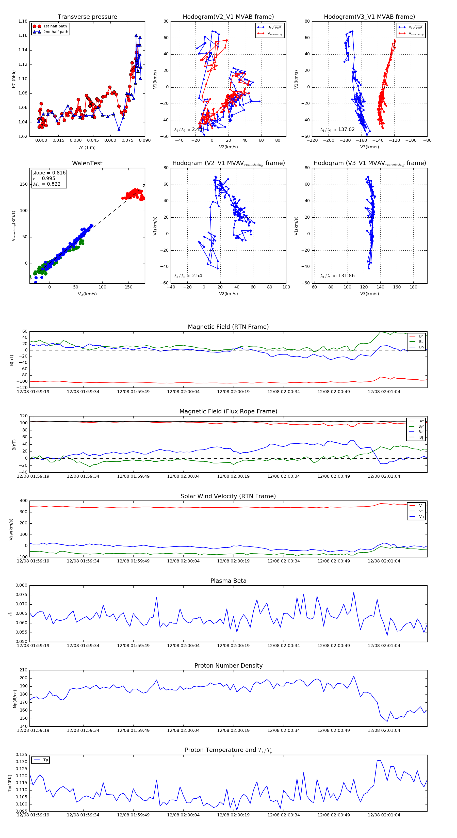The height and width of the screenshot is (838, 457).
Task: Click the 'Tp' legend entry
Action: (x=41, y=760)
